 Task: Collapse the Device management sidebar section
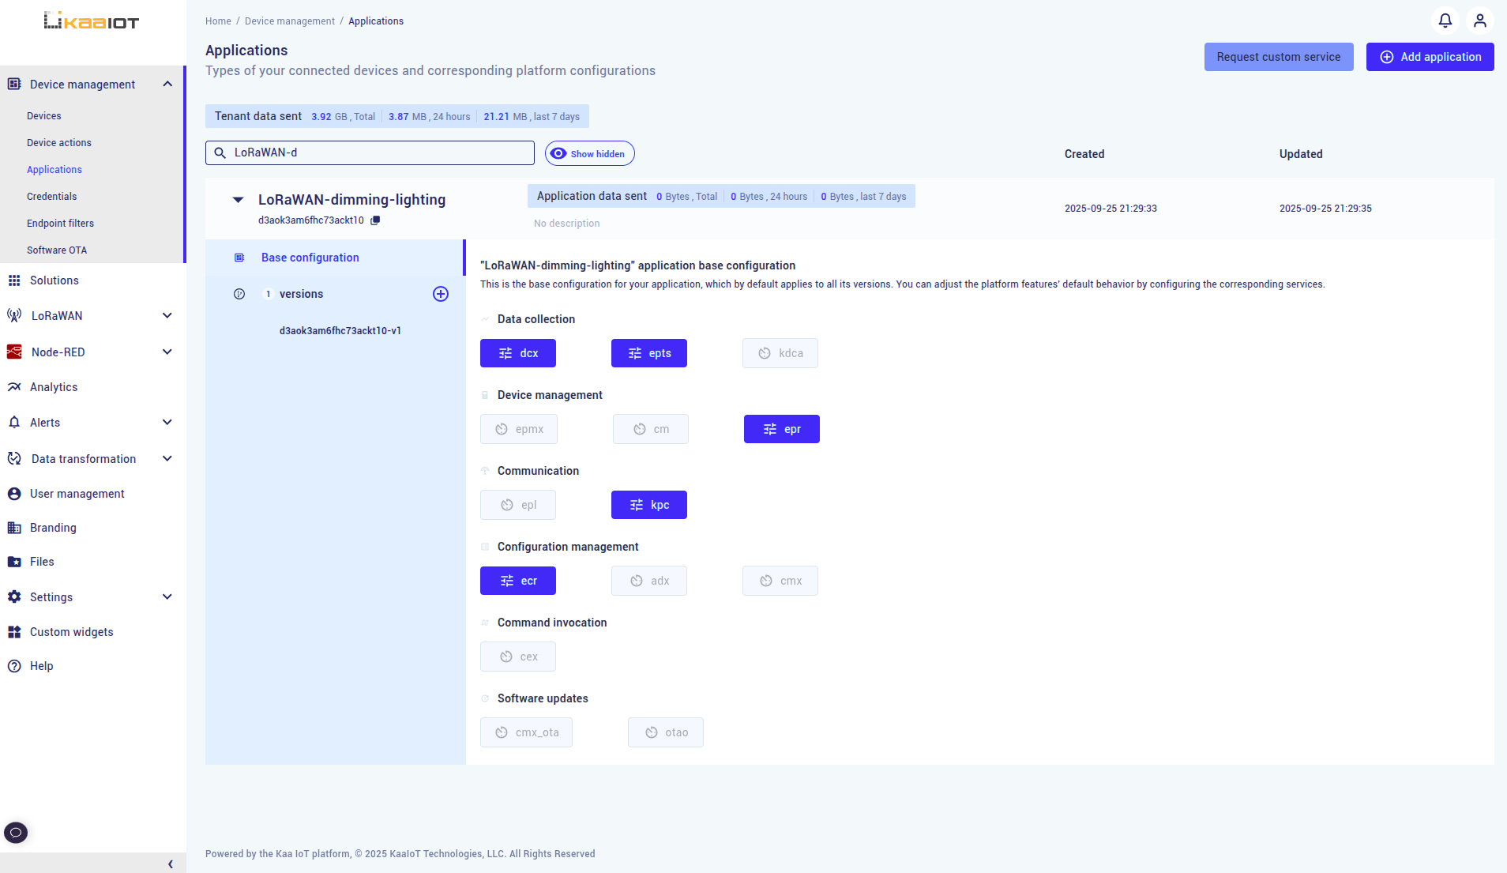click(167, 84)
